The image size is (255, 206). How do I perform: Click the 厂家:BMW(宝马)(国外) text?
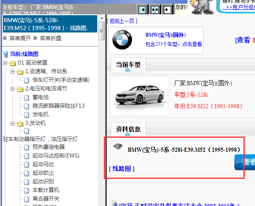pyautogui.click(x=203, y=83)
